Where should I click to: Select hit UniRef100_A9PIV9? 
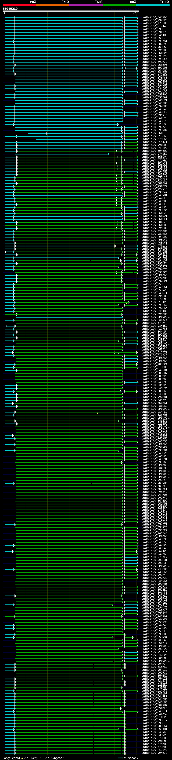[154, 56]
